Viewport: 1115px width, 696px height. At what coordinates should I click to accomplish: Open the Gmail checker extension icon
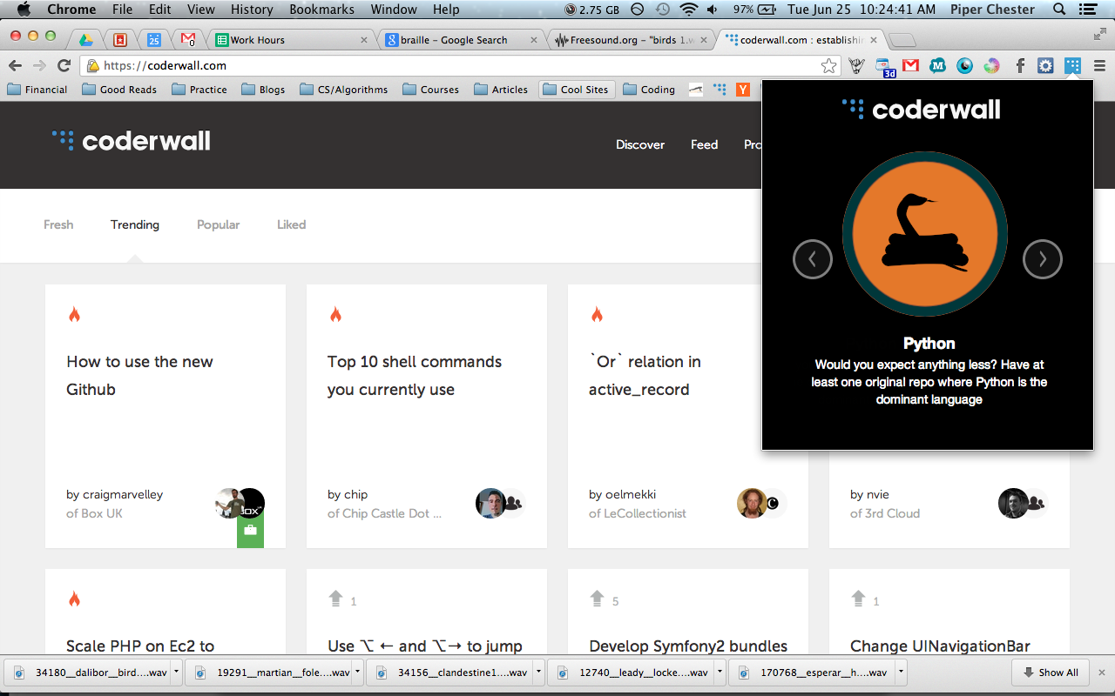pyautogui.click(x=910, y=65)
